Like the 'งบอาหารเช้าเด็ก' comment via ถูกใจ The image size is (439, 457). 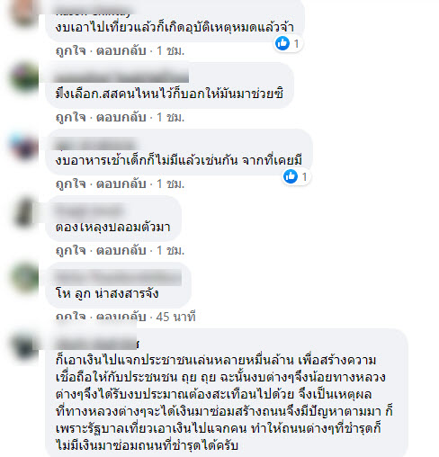(71, 184)
